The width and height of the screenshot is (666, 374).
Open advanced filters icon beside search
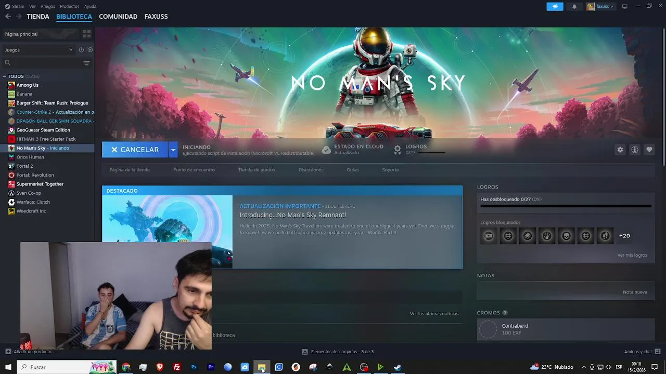point(86,63)
